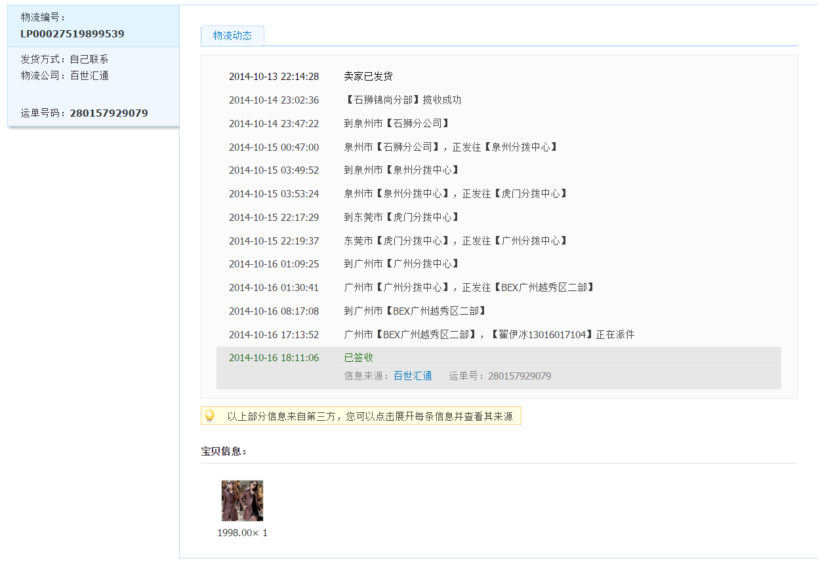This screenshot has width=818, height=567.
Task: Open the 物流动态 tab
Action: click(232, 36)
